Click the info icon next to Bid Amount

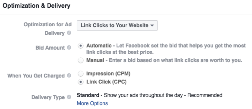click(x=69, y=48)
